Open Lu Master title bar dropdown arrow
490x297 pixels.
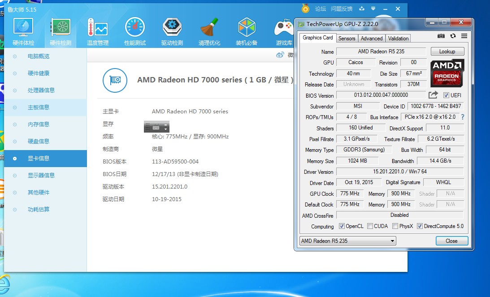click(x=373, y=9)
